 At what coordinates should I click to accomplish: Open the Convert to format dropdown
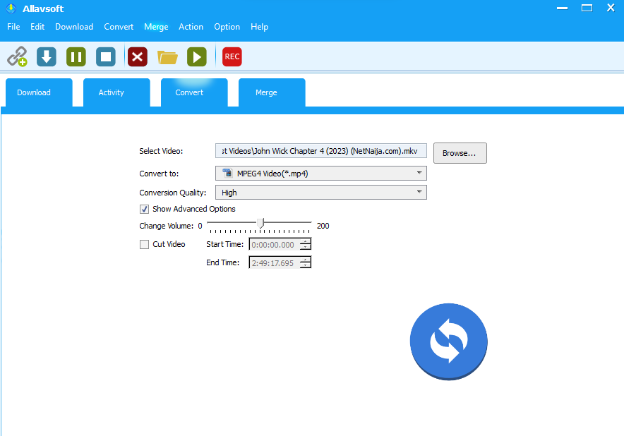click(x=419, y=173)
